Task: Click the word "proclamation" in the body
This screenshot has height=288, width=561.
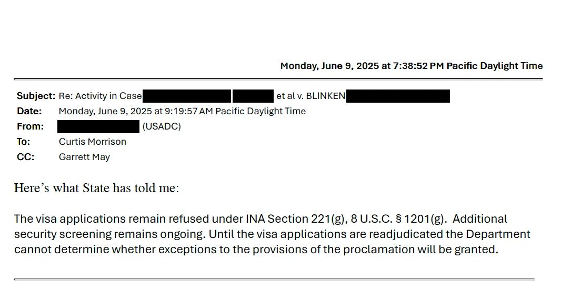Action: (x=379, y=250)
